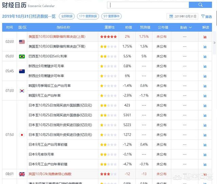Click the 重要性 column header
This screenshot has height=184, width=217.
(x=108, y=27)
